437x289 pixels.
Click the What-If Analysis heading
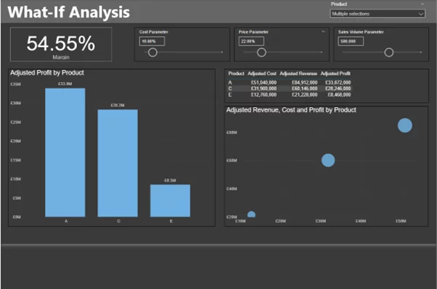pos(69,12)
